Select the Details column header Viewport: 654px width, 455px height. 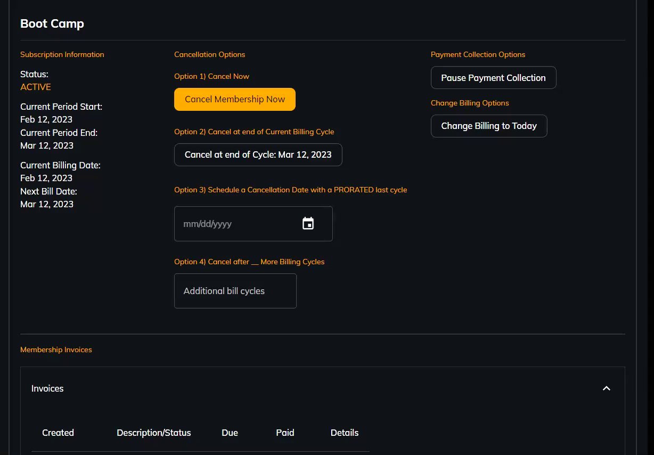[x=345, y=433]
